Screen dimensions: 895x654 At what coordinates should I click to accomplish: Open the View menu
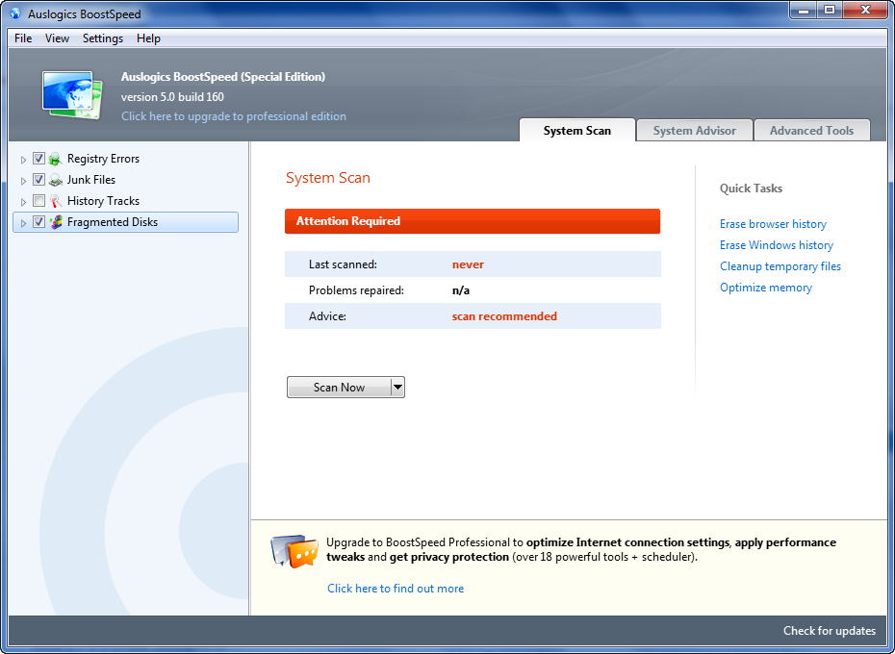click(57, 38)
